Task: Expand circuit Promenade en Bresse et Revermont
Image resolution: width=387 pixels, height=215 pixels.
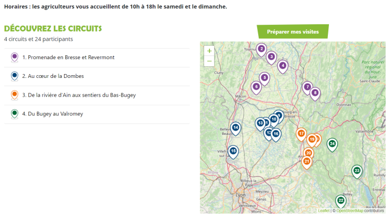Action: [97, 57]
